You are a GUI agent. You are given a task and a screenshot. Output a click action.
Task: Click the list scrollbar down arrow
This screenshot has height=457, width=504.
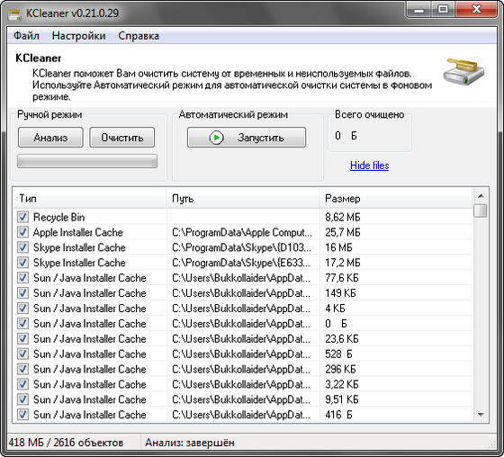coord(481,415)
